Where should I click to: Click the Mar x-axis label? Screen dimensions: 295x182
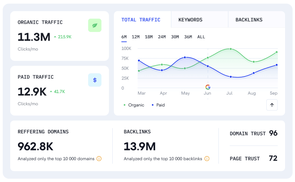tap(142, 93)
